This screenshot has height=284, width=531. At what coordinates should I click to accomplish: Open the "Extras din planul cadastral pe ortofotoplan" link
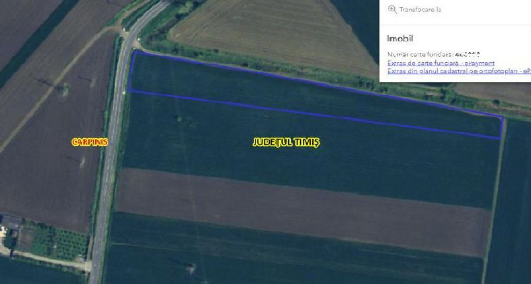pyautogui.click(x=459, y=71)
